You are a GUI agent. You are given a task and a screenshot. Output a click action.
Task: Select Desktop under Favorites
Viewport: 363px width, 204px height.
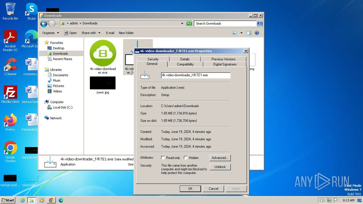(x=58, y=48)
